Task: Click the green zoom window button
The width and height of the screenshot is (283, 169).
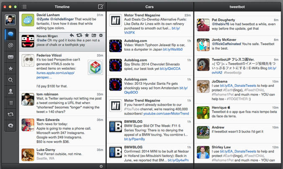Action: pyautogui.click(x=15, y=7)
